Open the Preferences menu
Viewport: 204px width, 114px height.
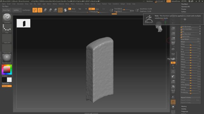80,4
